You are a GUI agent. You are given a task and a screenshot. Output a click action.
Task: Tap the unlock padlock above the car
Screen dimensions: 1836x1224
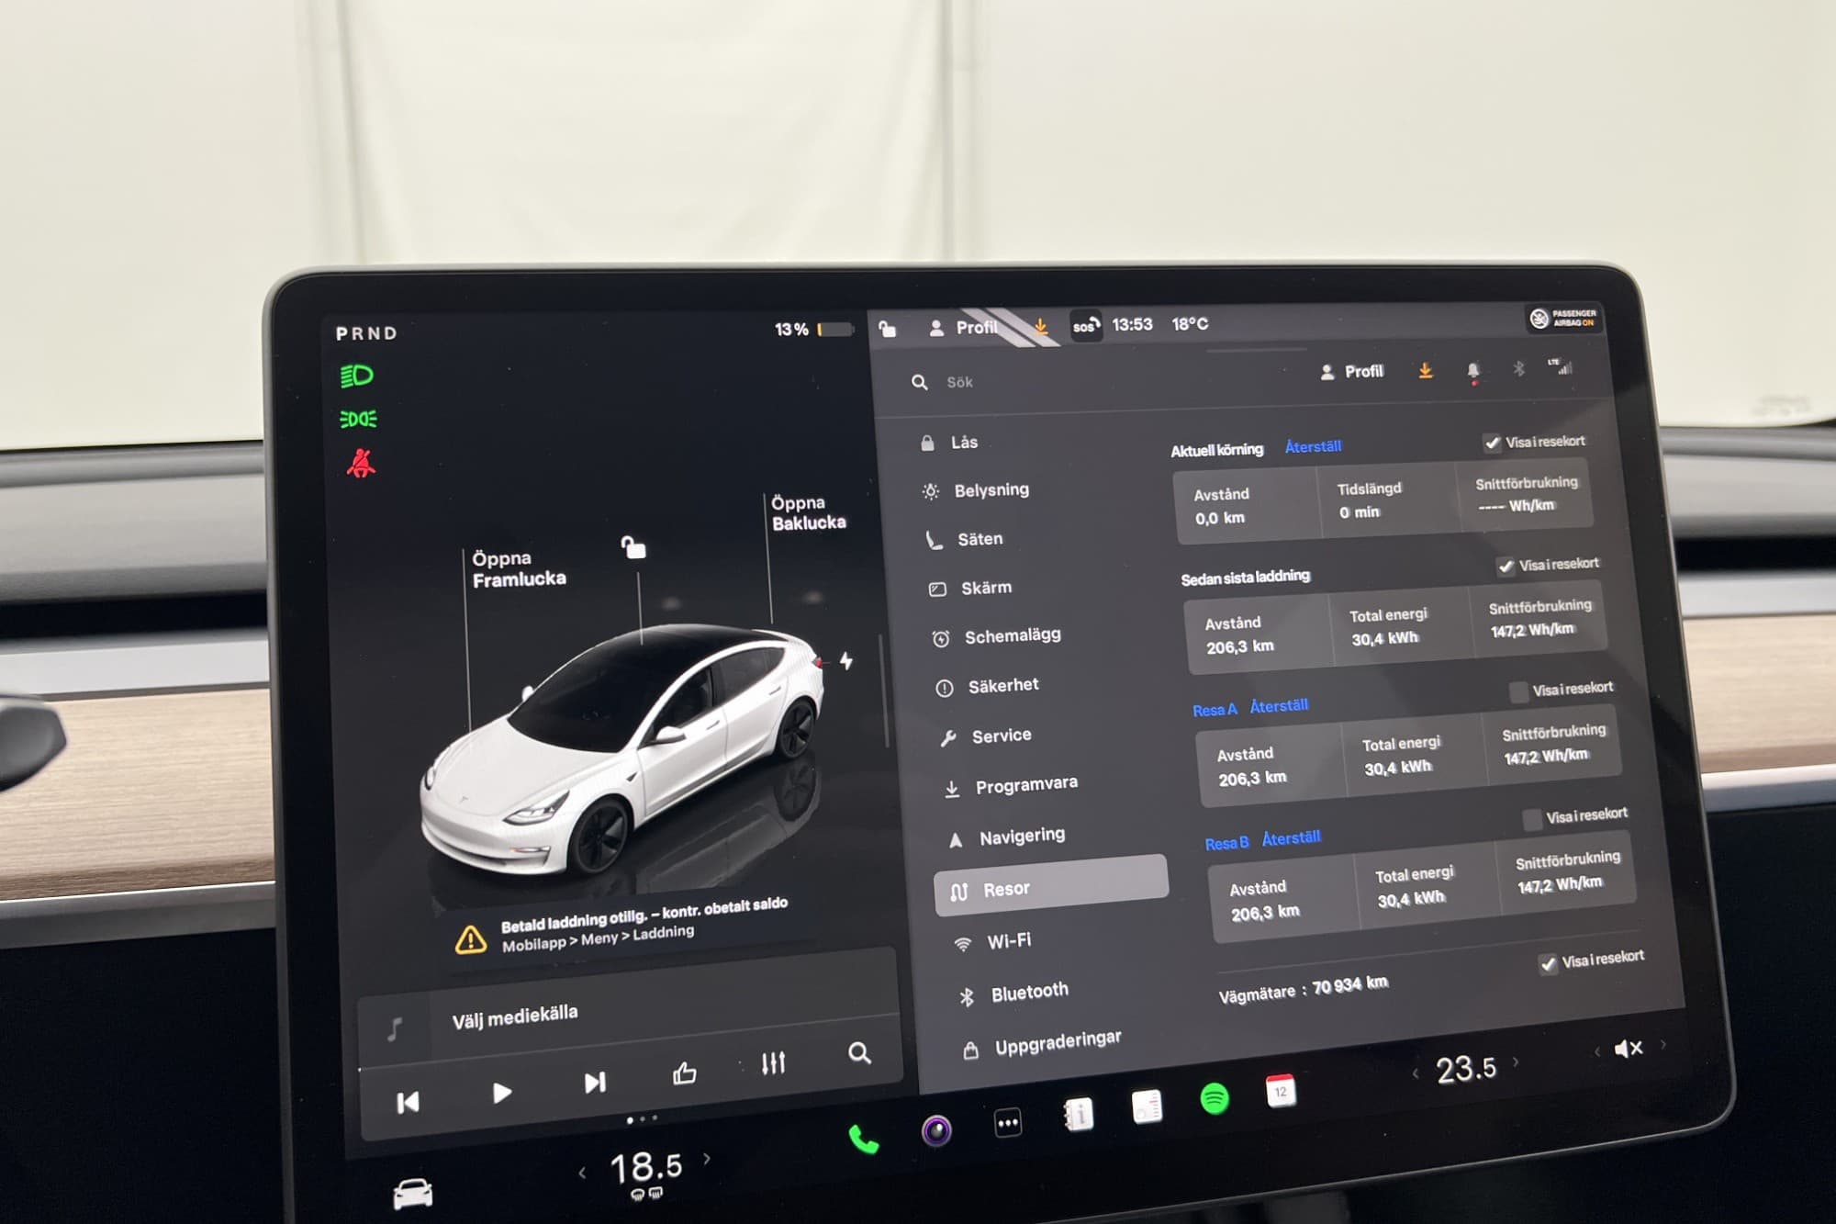point(633,547)
